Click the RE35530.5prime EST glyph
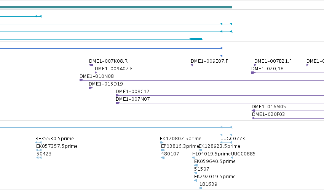 (38, 142)
